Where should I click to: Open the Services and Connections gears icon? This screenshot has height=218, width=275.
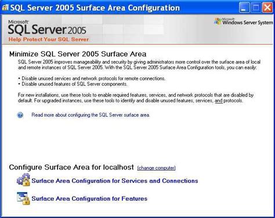23,180
